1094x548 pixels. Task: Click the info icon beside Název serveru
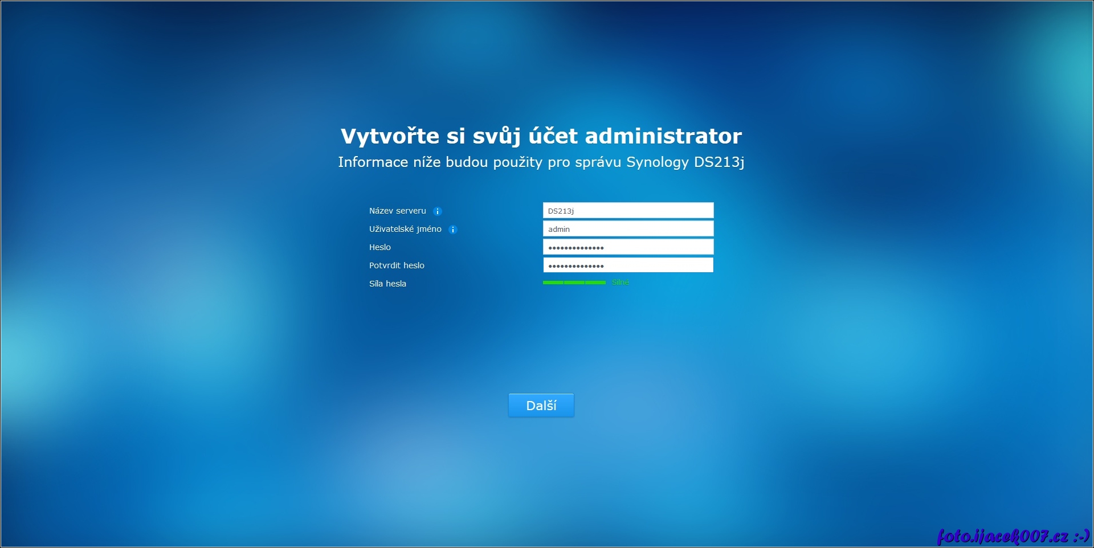pos(438,211)
